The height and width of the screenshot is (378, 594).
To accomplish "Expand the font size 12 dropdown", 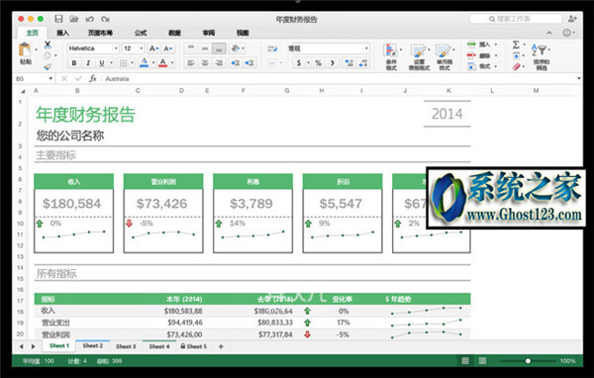I will tap(134, 48).
